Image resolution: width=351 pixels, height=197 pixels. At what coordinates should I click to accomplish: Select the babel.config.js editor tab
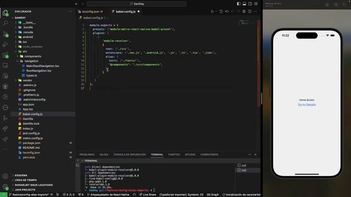coord(126,11)
